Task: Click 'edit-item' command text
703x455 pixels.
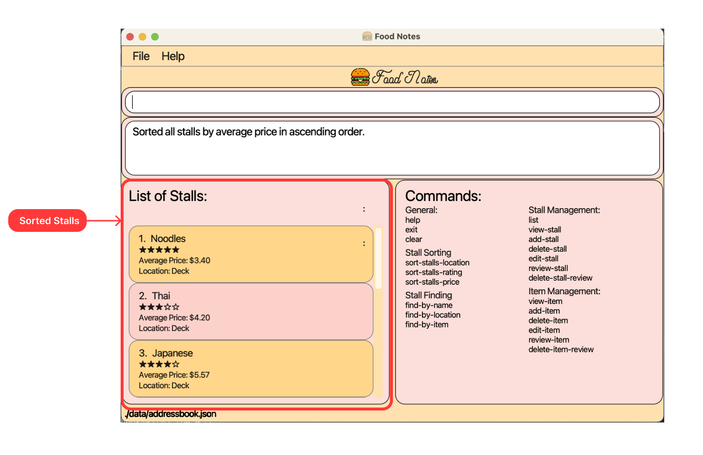Action: point(544,330)
